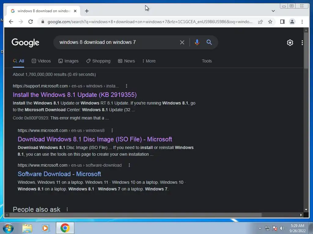
Task: Open Windows Explorer from taskbar
Action: click(27, 228)
